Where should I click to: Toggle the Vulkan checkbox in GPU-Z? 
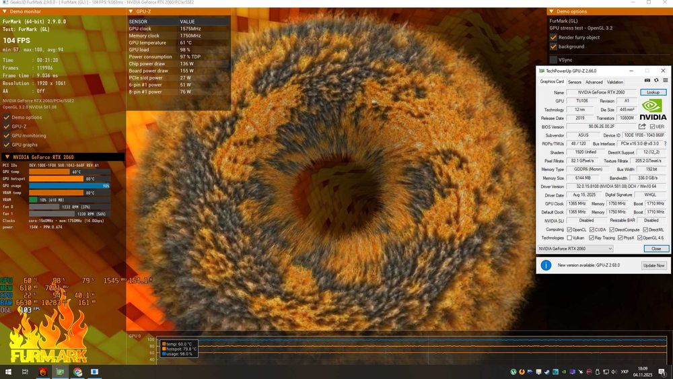pos(569,238)
